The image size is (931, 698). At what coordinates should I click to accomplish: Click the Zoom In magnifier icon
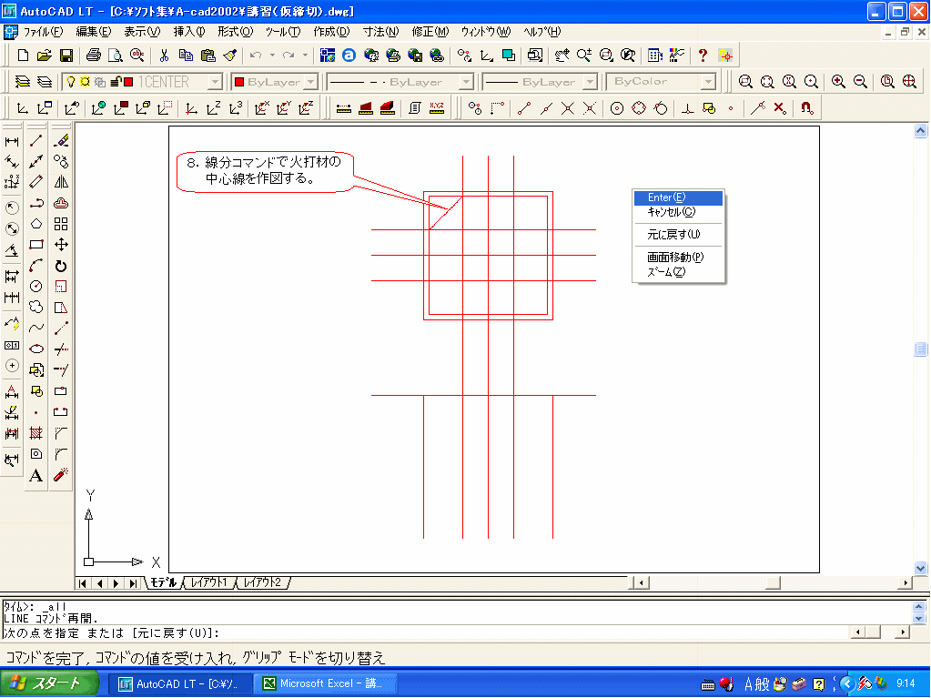(x=838, y=81)
